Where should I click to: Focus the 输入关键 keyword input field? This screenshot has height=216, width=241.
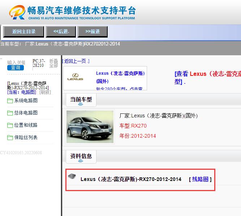(16, 62)
